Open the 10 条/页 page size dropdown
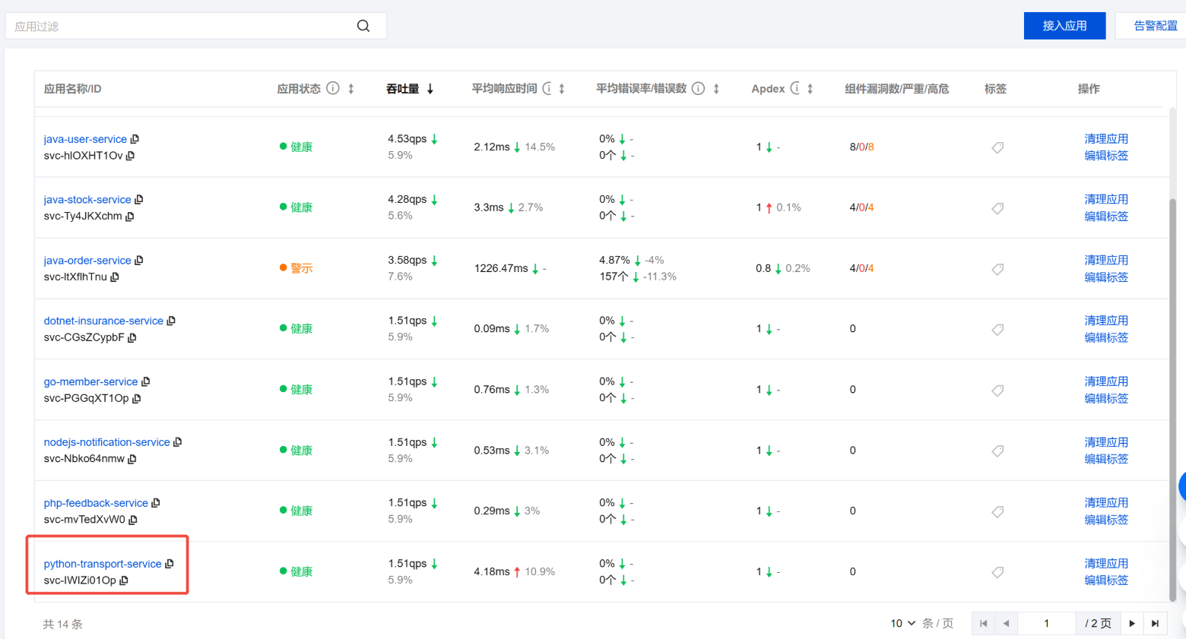 pos(903,623)
